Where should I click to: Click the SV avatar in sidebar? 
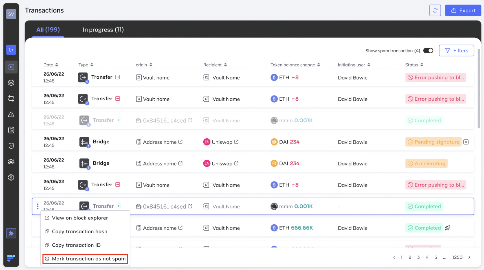[x=11, y=14]
